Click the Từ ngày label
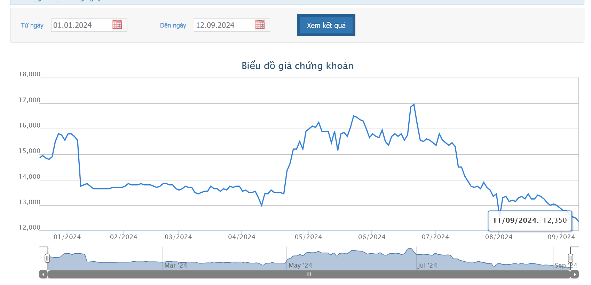 32,25
